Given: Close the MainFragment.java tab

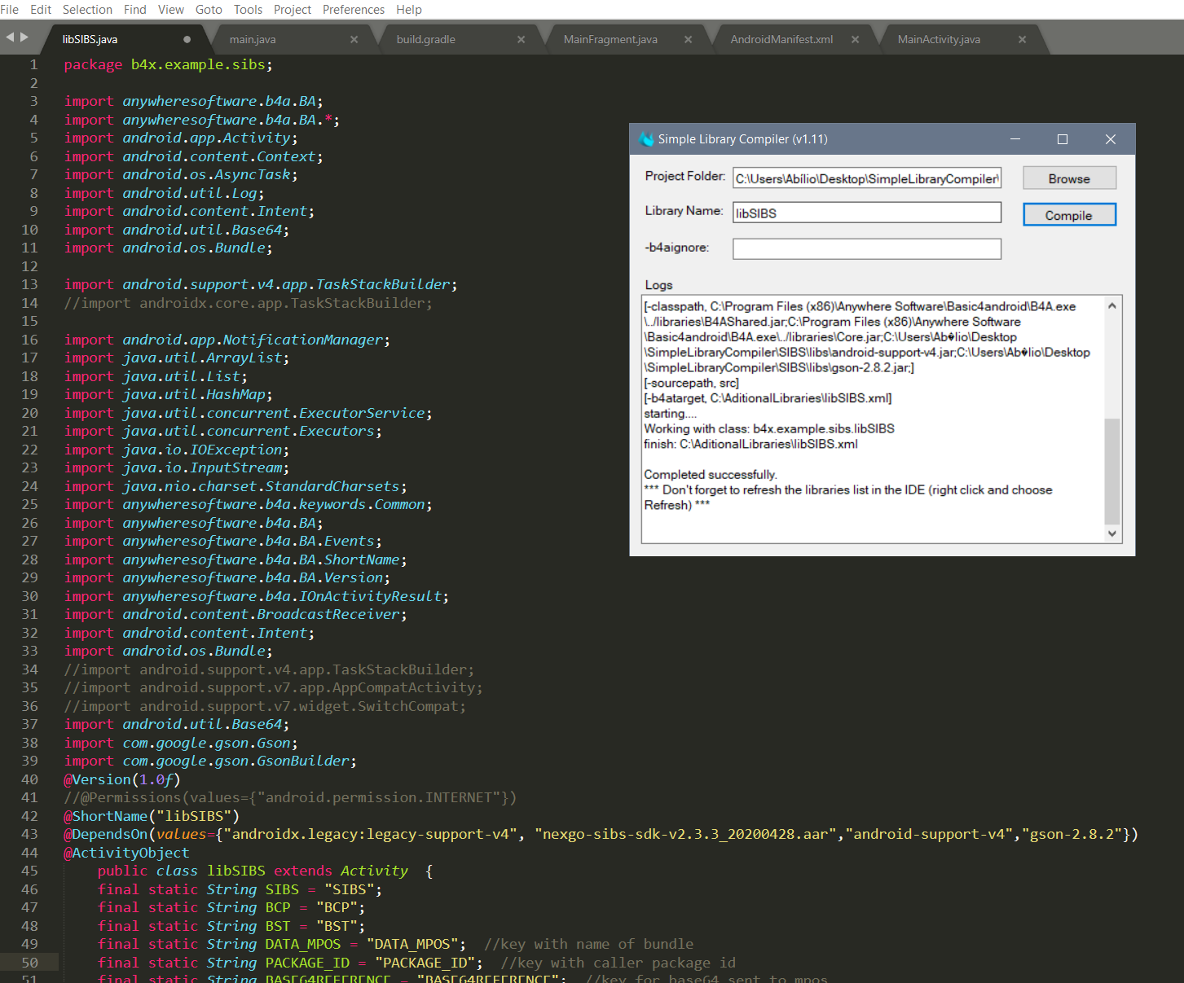Looking at the screenshot, I should (x=688, y=39).
